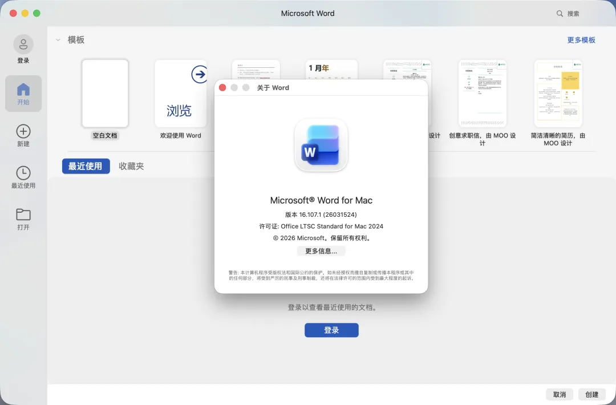Click the blue Sign In (登录) button

click(x=331, y=330)
